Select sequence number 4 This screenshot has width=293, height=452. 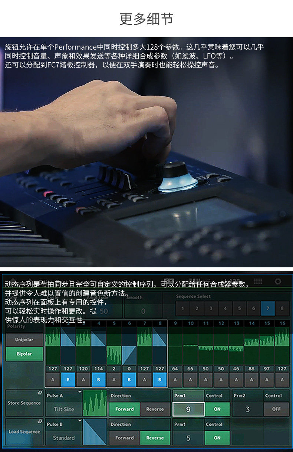(225, 309)
